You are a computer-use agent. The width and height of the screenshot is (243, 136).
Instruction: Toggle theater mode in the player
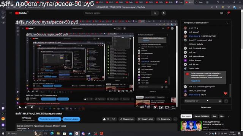pos(167,107)
